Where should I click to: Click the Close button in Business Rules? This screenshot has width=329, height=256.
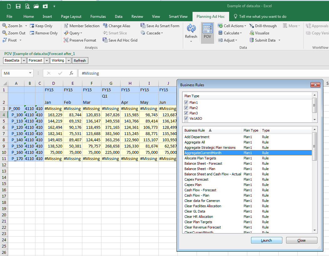click(x=301, y=240)
